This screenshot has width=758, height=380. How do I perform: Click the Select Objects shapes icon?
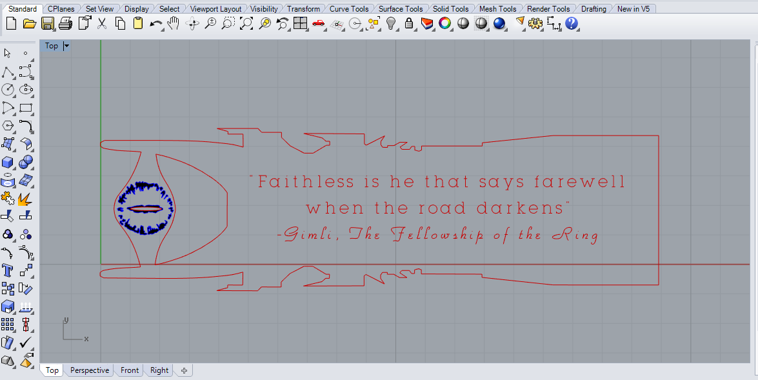pos(374,23)
